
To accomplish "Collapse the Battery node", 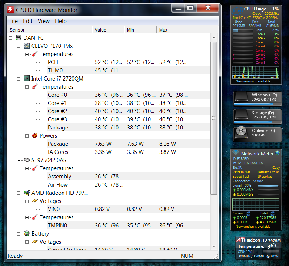I will pyautogui.click(x=19, y=234).
